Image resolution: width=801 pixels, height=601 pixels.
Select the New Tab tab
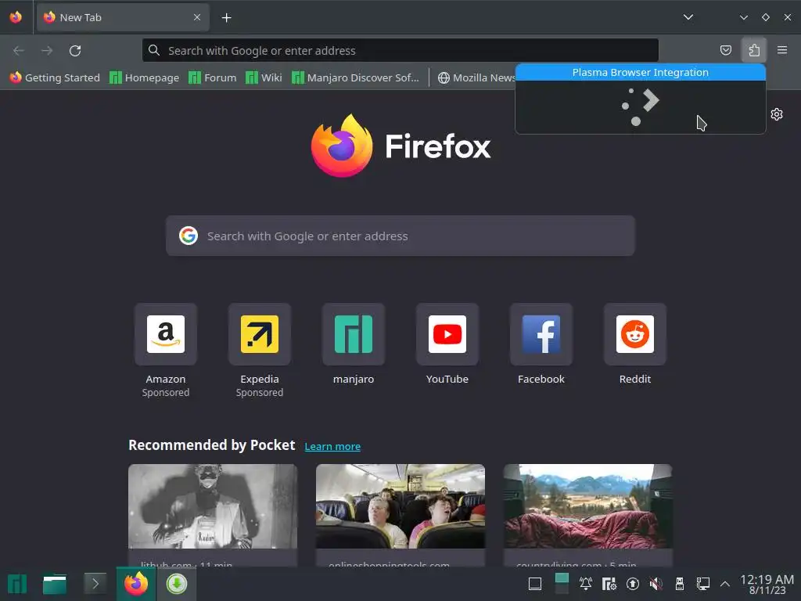pyautogui.click(x=123, y=17)
